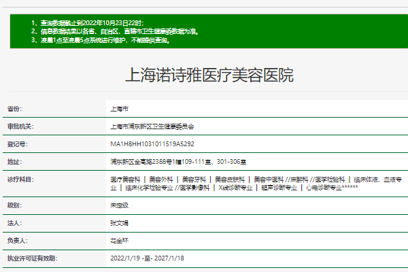Select the notice line mentioning 2022年10月23日22时
408x272 pixels.
(88, 23)
